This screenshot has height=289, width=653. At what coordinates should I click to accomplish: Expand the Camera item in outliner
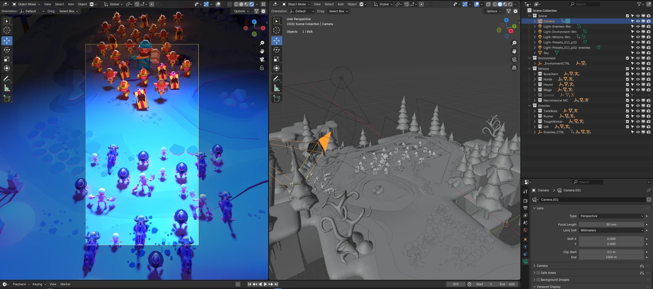[x=535, y=21]
